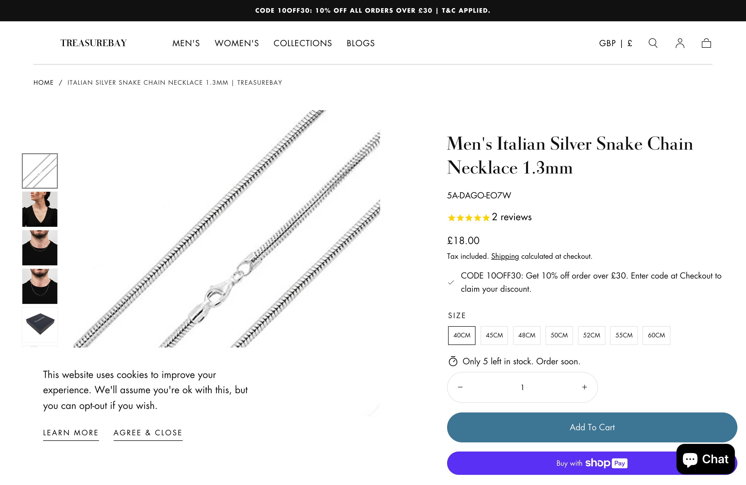Accept cookies via AGREE & CLOSE

(148, 433)
